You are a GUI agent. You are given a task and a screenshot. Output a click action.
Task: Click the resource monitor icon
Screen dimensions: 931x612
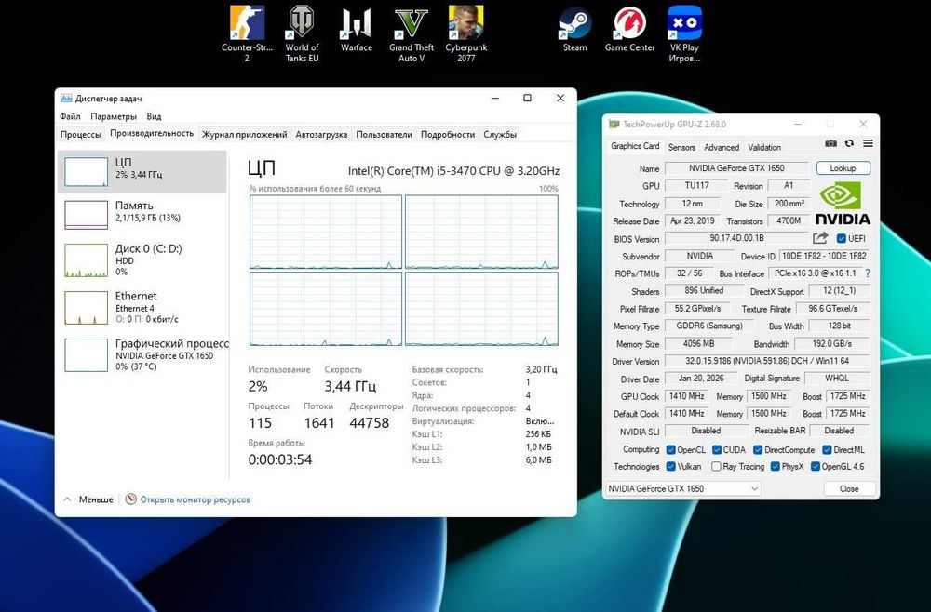pos(130,499)
